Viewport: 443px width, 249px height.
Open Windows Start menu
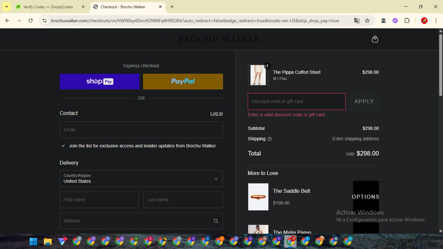tap(33, 242)
